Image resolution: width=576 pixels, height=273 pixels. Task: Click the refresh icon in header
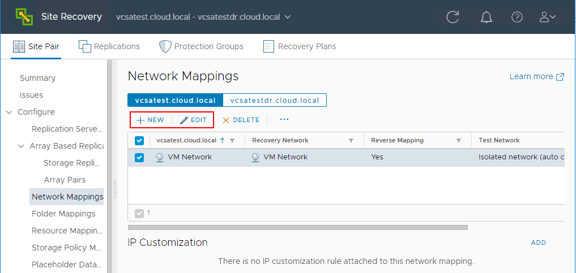point(453,17)
